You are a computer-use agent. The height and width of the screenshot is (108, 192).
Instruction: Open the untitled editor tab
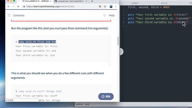click(135, 3)
